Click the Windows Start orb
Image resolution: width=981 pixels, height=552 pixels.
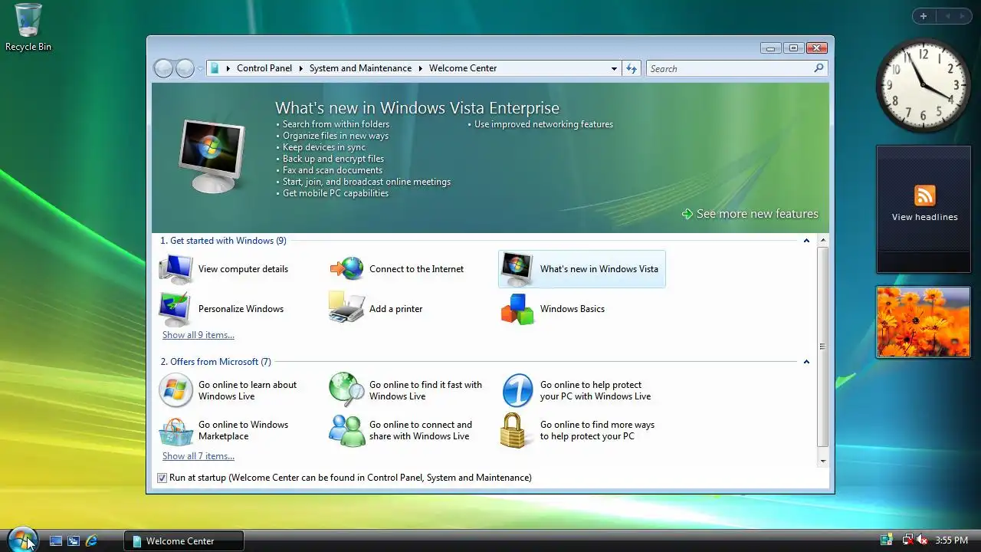(x=22, y=540)
